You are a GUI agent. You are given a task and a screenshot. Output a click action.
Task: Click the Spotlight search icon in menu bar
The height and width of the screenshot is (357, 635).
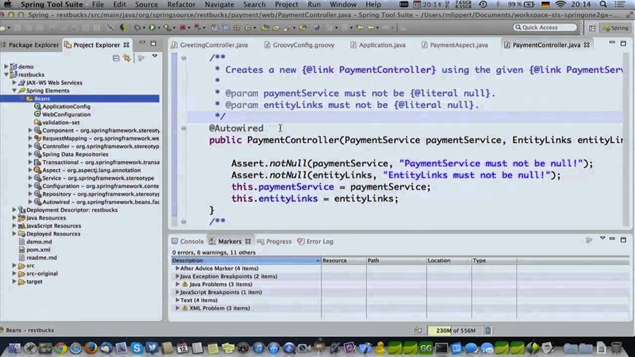coord(603,4)
